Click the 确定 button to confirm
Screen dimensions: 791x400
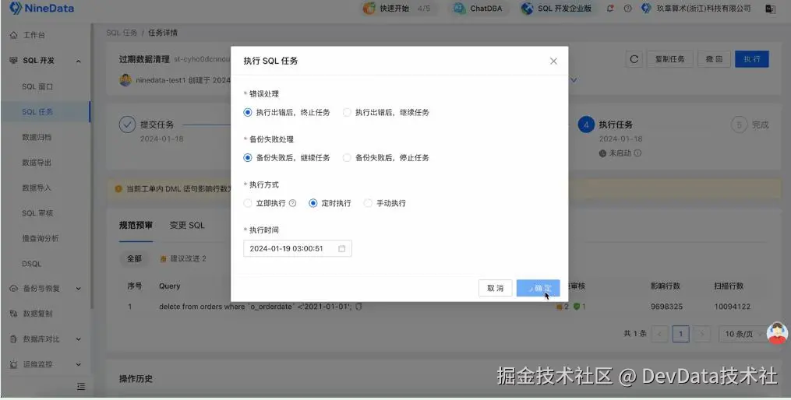click(x=538, y=288)
